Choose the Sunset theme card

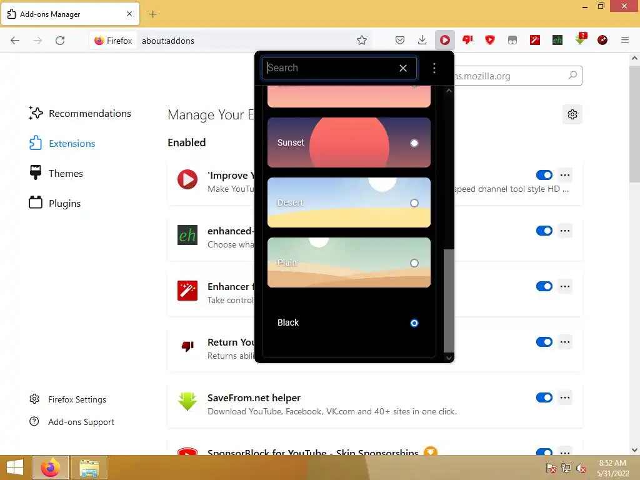(x=349, y=142)
